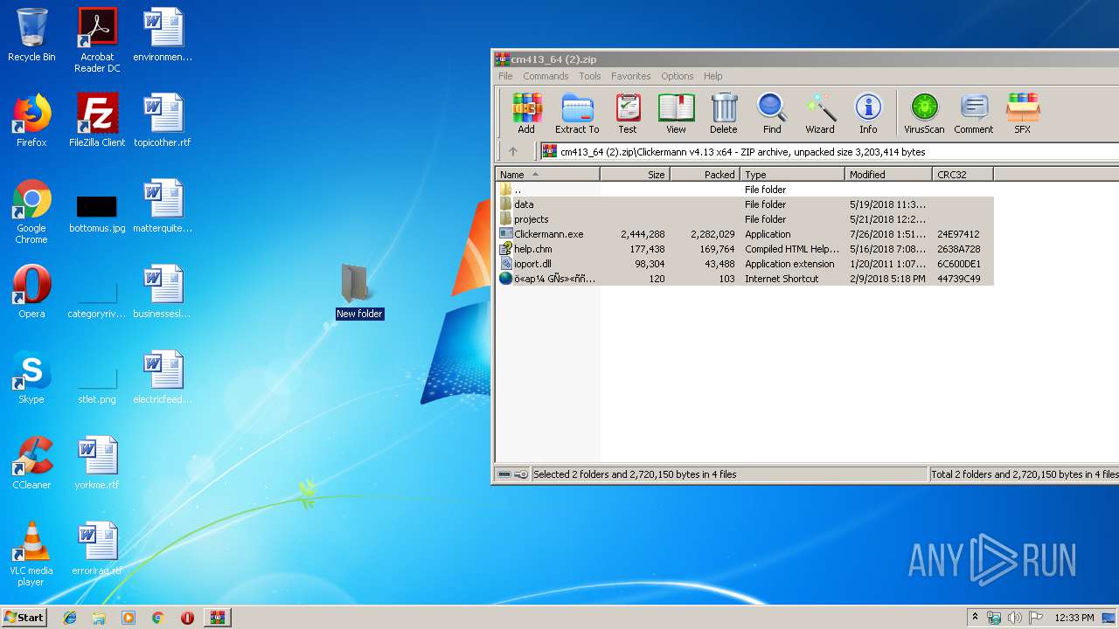Click the WinRAR taskbar button
Image resolution: width=1119 pixels, height=629 pixels.
[217, 618]
